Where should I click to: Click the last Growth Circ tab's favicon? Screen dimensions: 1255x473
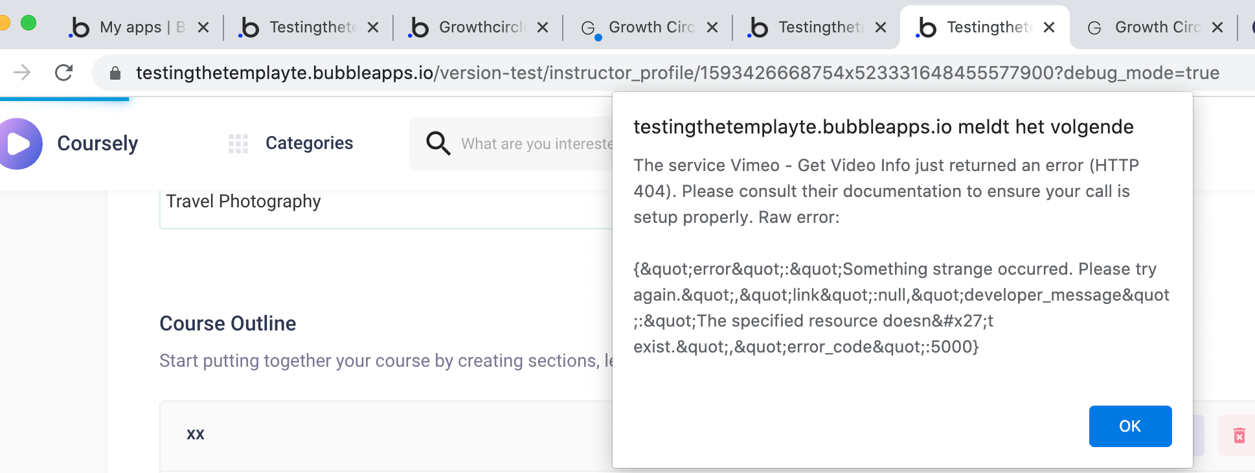[1094, 28]
